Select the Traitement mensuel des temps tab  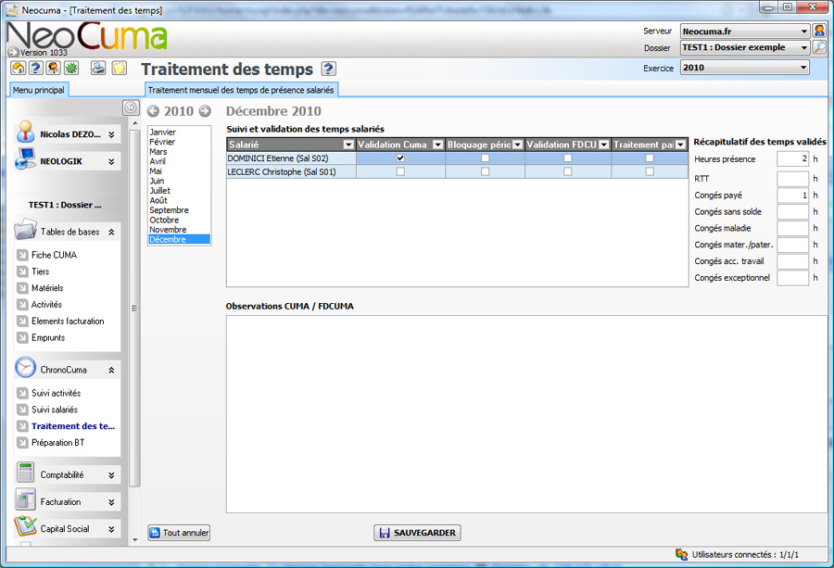pyautogui.click(x=241, y=90)
